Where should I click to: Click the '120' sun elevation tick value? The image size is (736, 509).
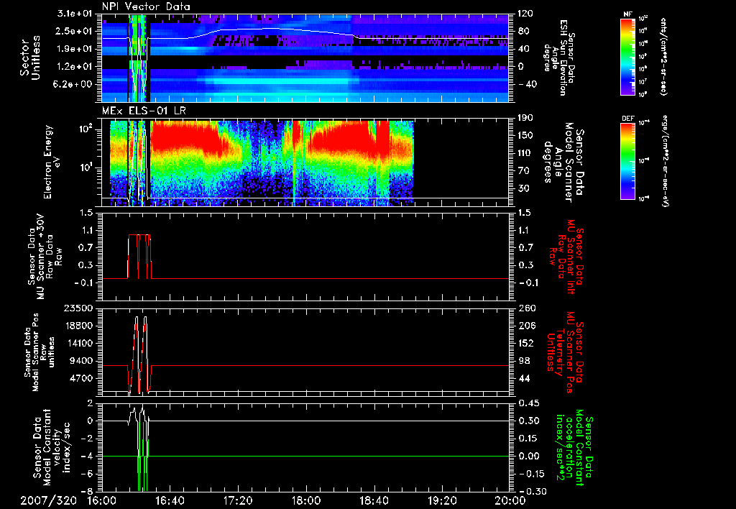pyautogui.click(x=525, y=14)
